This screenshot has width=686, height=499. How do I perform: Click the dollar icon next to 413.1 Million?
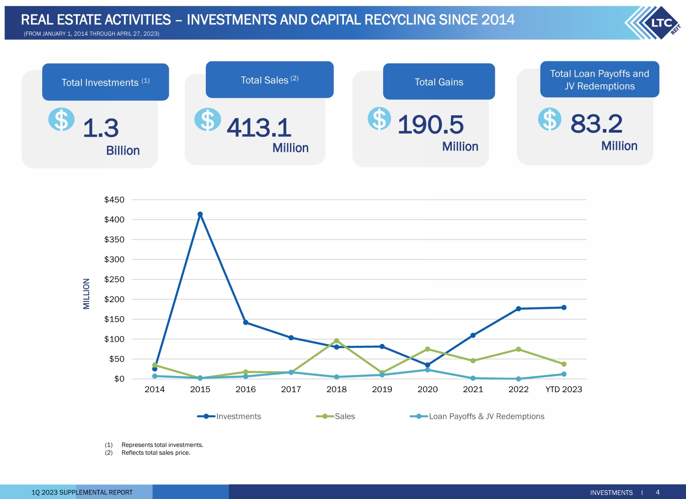point(207,120)
